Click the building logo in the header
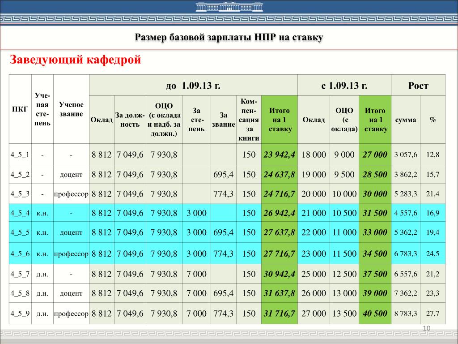 (x=229, y=7)
